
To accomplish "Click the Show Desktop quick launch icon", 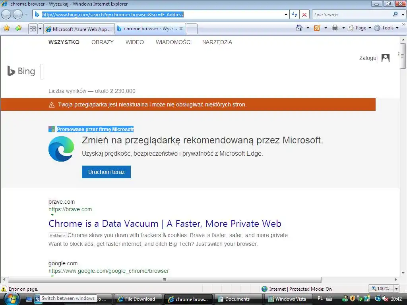I will (x=29, y=299).
